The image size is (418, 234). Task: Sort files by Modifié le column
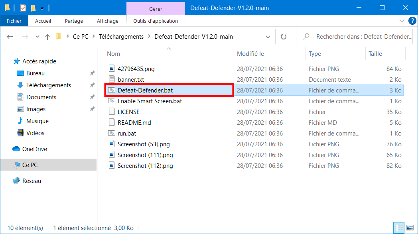pyautogui.click(x=250, y=53)
